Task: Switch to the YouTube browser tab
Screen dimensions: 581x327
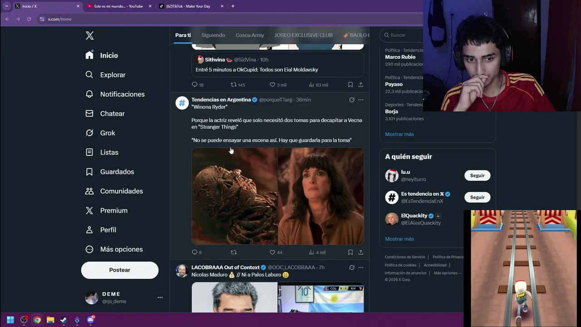Action: pyautogui.click(x=118, y=6)
